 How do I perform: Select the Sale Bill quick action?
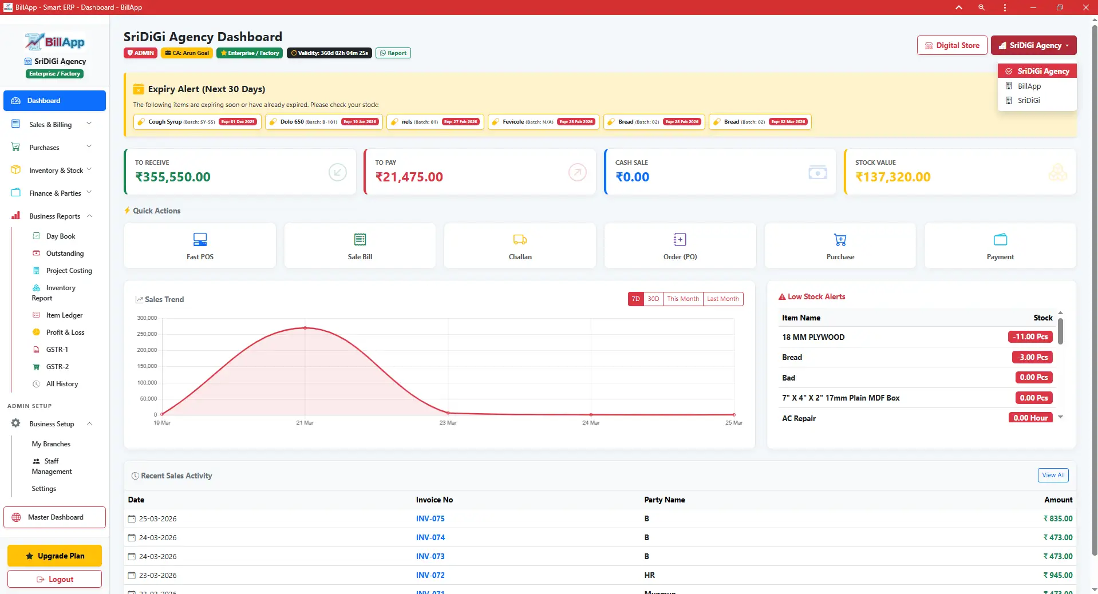(359, 245)
